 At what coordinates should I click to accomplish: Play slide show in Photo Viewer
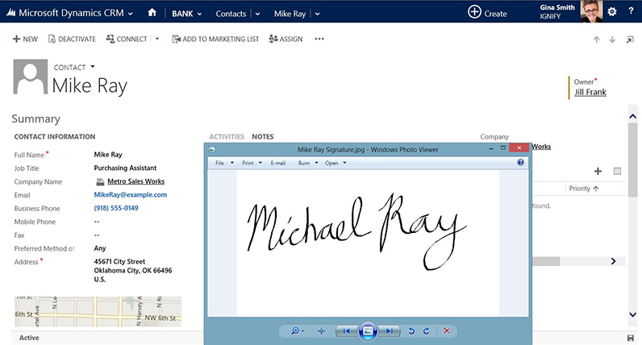(x=368, y=330)
